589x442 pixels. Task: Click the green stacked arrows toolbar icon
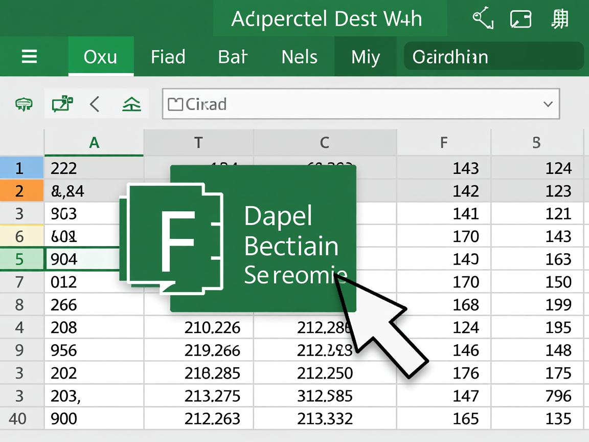click(x=131, y=104)
